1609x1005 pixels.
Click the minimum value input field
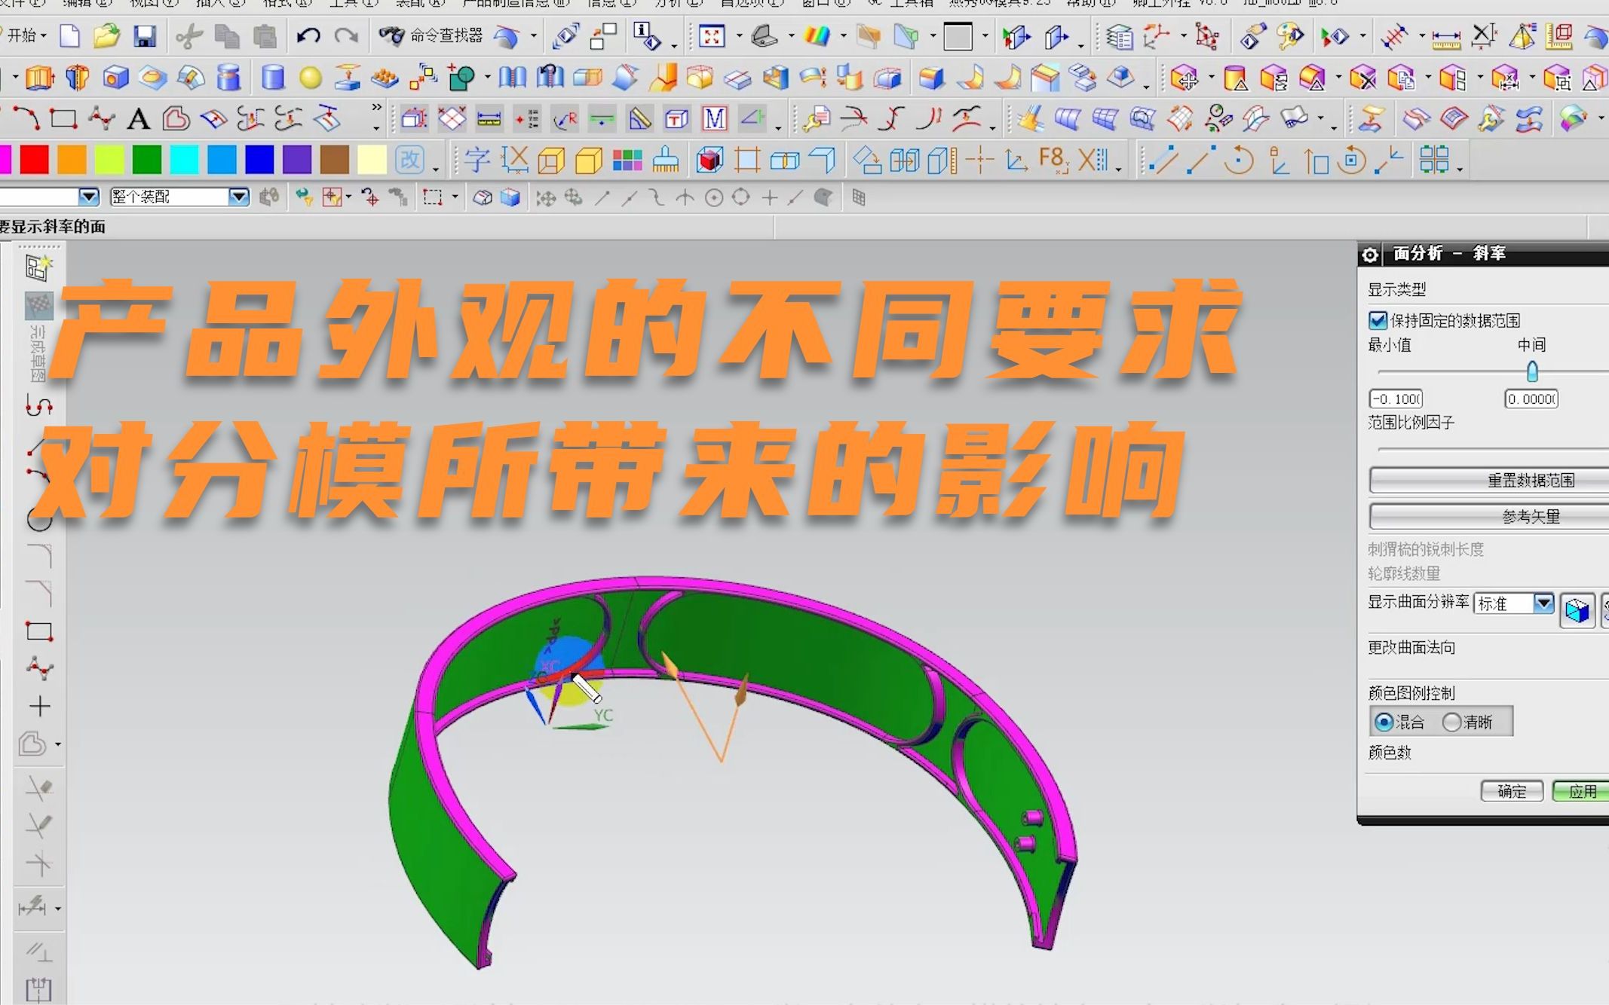click(1396, 399)
